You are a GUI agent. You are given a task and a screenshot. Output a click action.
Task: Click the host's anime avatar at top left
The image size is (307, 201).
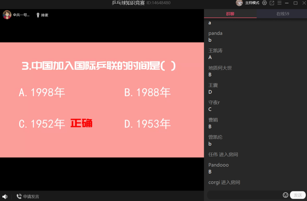(7, 15)
